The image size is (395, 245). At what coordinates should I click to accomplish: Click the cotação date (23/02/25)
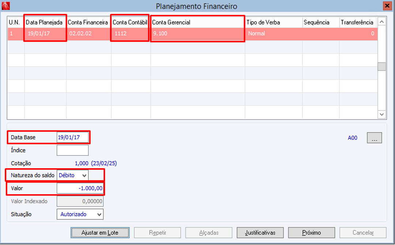click(x=104, y=163)
